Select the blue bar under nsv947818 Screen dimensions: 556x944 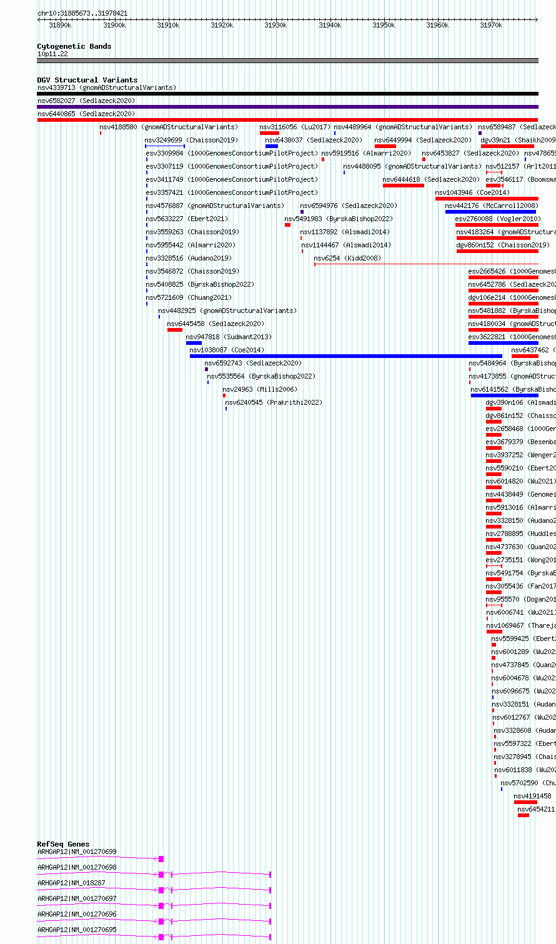click(x=194, y=343)
